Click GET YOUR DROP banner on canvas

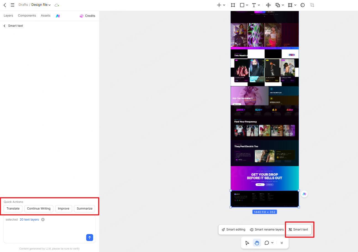(x=265, y=178)
